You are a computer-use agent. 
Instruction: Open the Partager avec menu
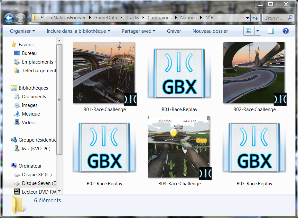(x=139, y=31)
